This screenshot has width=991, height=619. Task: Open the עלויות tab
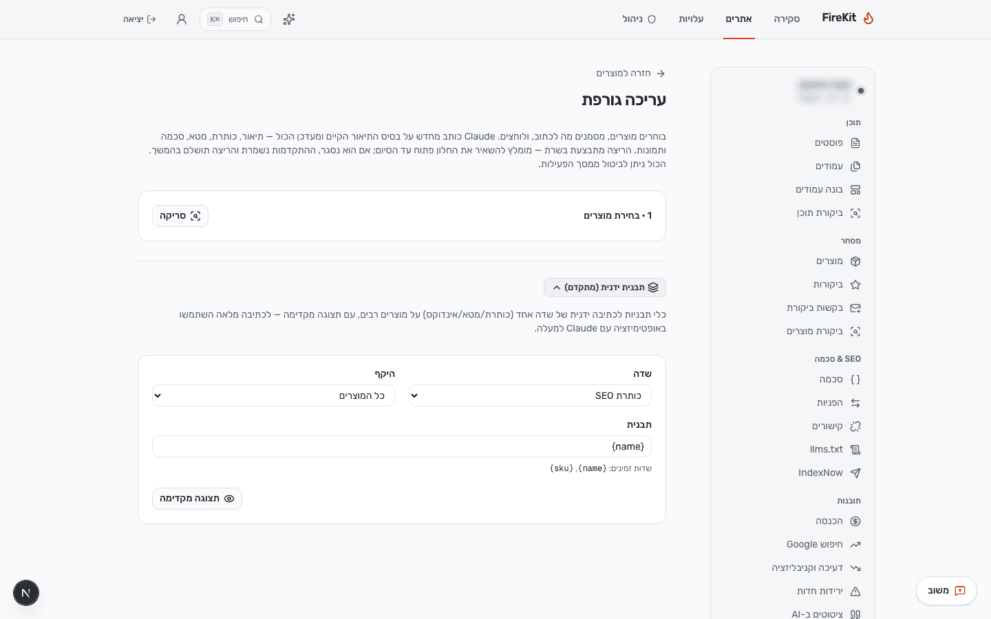coord(691,19)
